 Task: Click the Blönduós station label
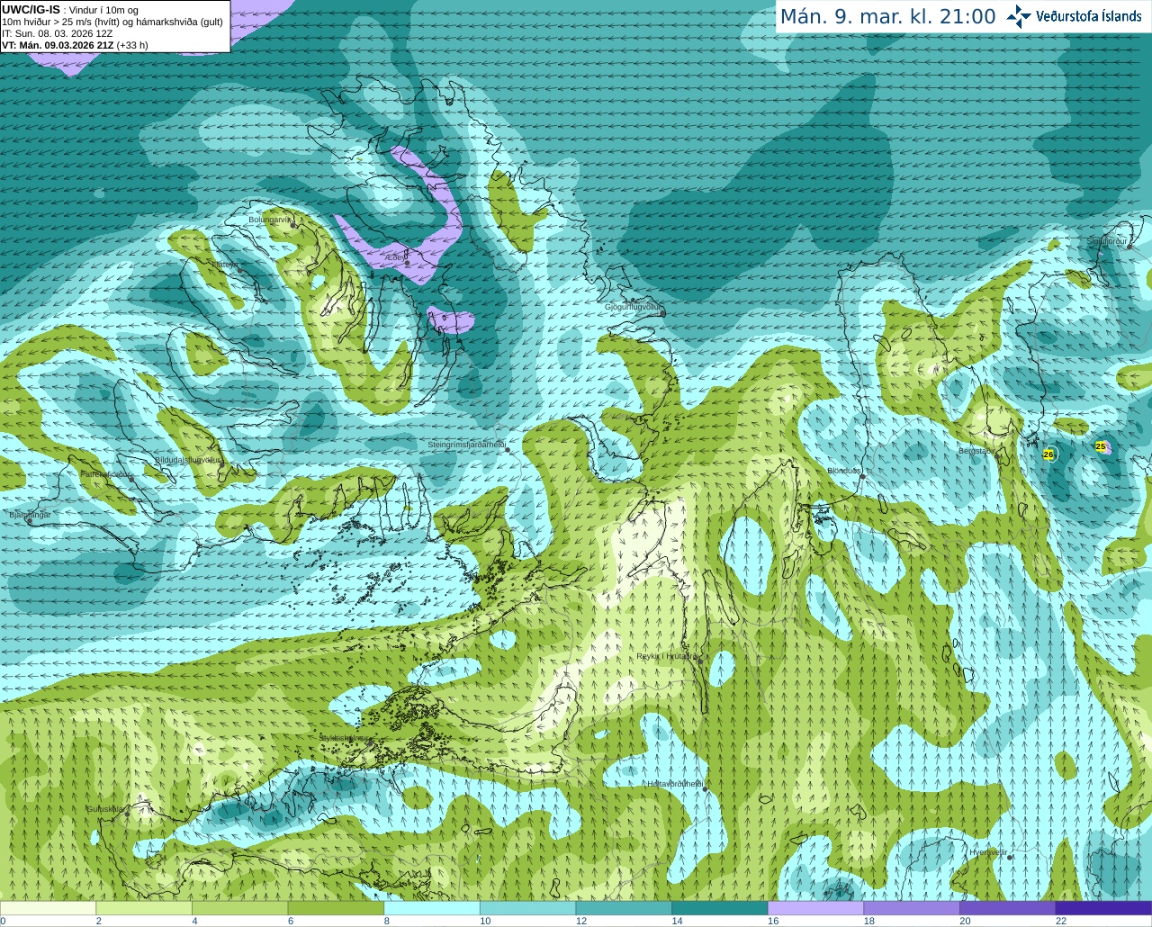844,471
